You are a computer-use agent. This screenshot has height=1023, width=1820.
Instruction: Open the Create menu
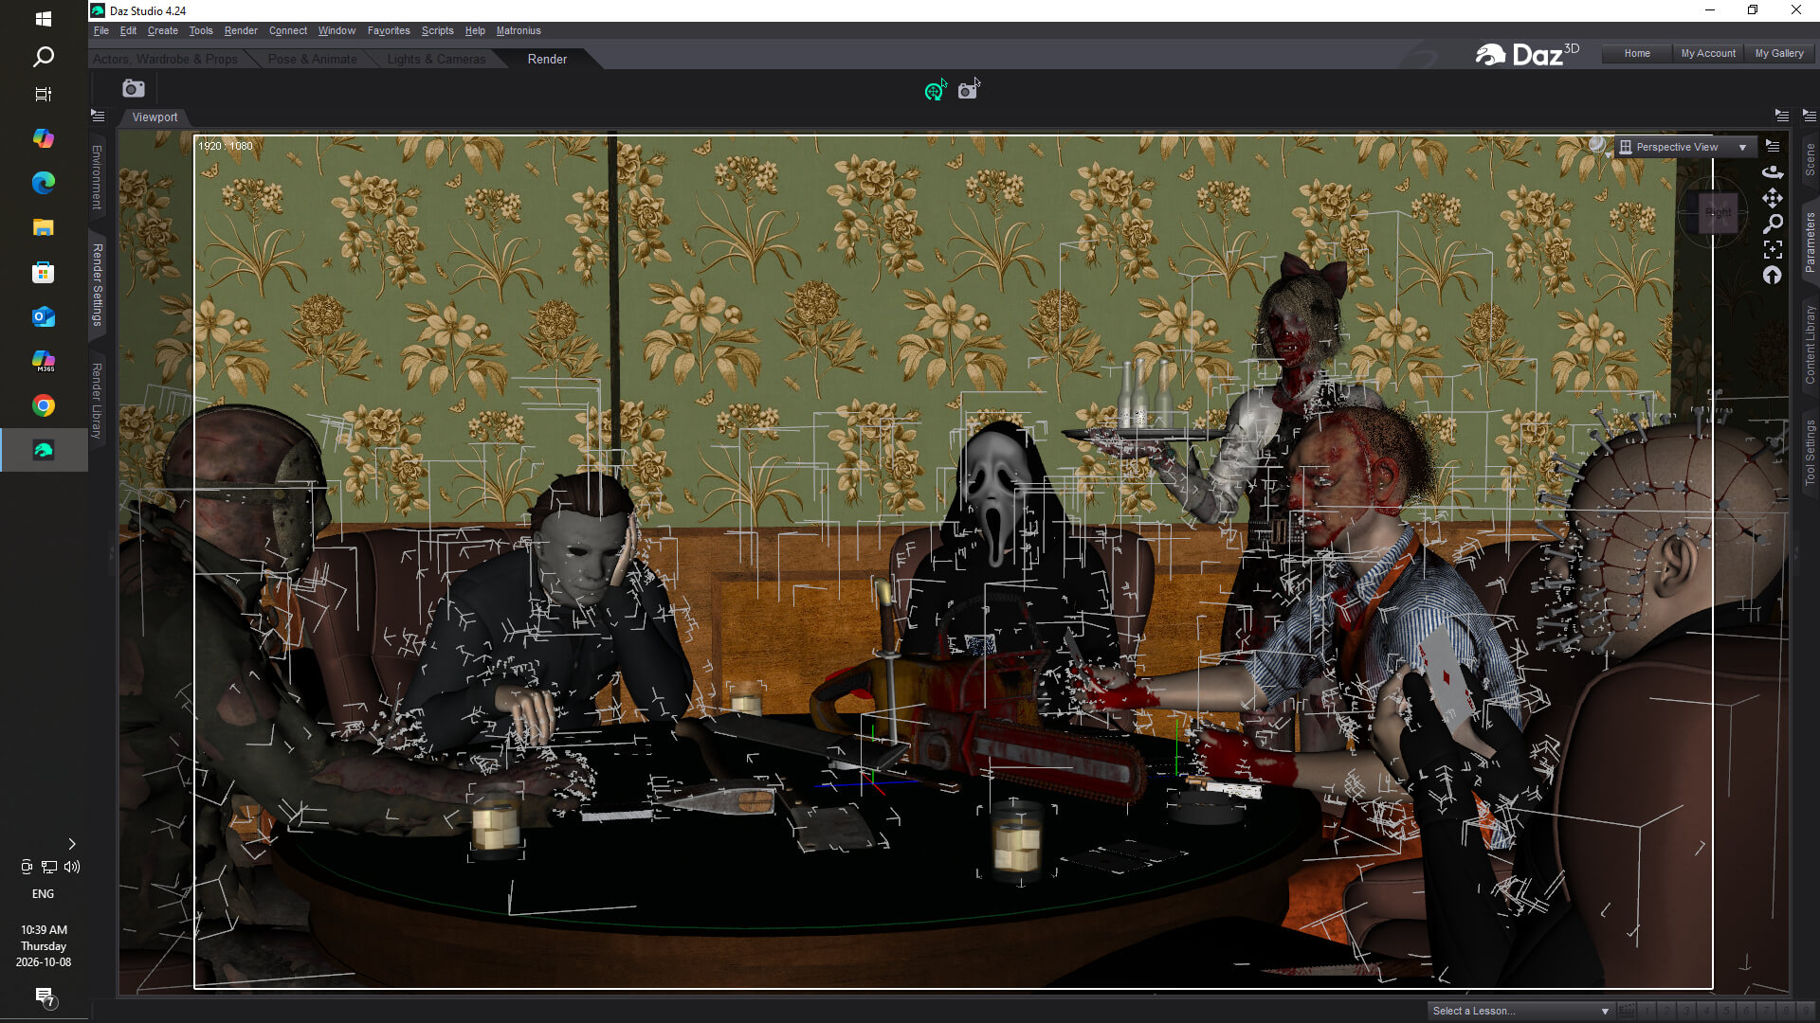[x=163, y=30]
